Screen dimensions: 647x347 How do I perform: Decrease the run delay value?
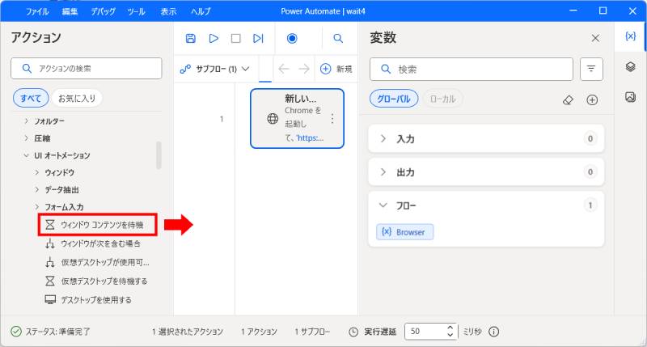click(450, 335)
